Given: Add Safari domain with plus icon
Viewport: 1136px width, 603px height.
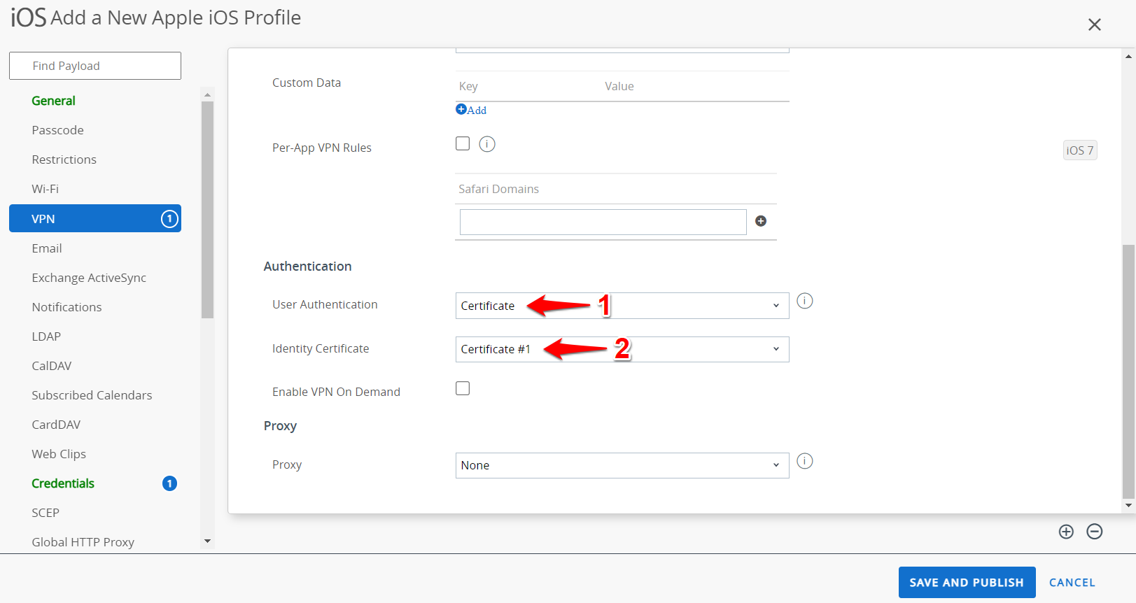Looking at the screenshot, I should coord(761,221).
